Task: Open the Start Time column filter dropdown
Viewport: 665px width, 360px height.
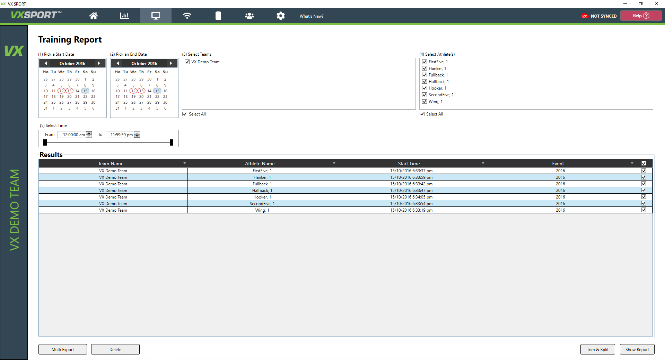Action: click(483, 163)
